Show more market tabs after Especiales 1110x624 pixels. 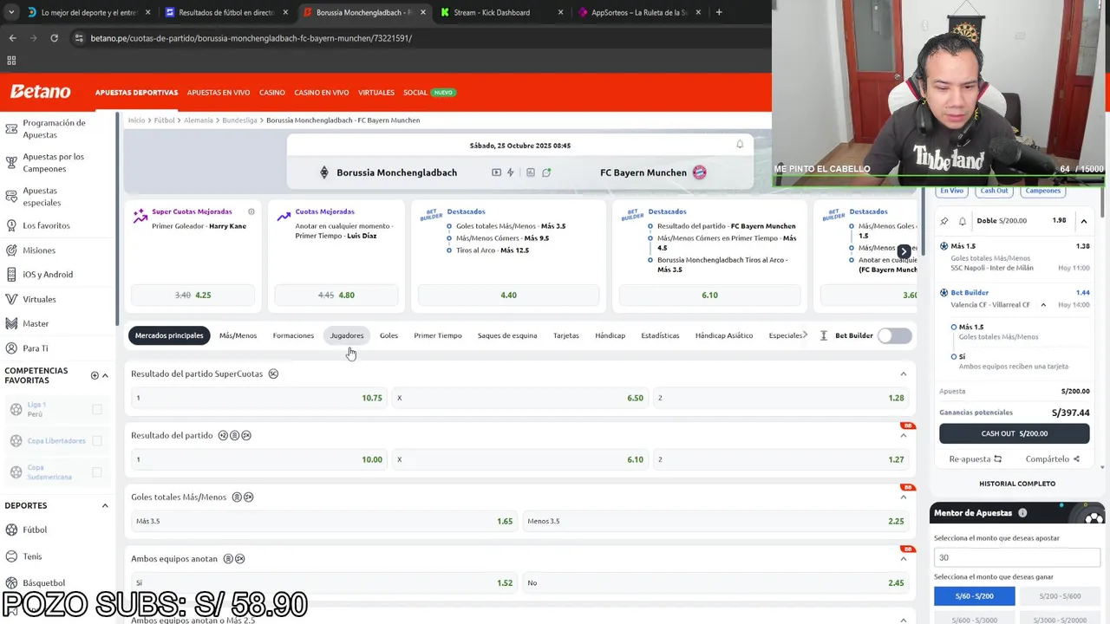(x=806, y=335)
